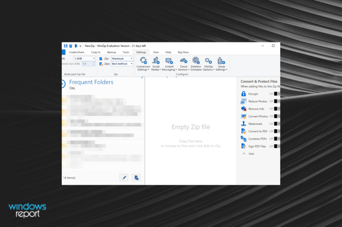The image size is (342, 227).
Task: Open Social Media settings
Action: [x=156, y=64]
